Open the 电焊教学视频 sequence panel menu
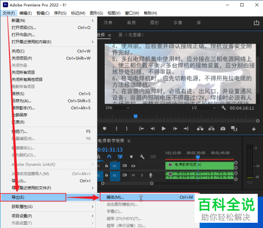The image size is (263, 228). pos(129,141)
